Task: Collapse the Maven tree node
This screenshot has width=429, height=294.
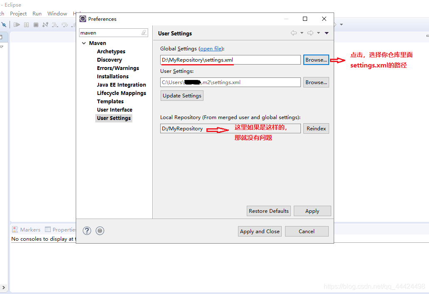Action: pyautogui.click(x=84, y=43)
